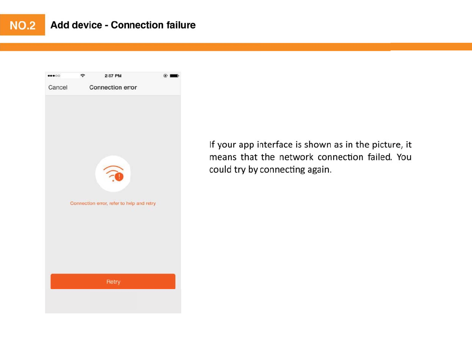Click the orange horizontal divider bar

[x=236, y=47]
